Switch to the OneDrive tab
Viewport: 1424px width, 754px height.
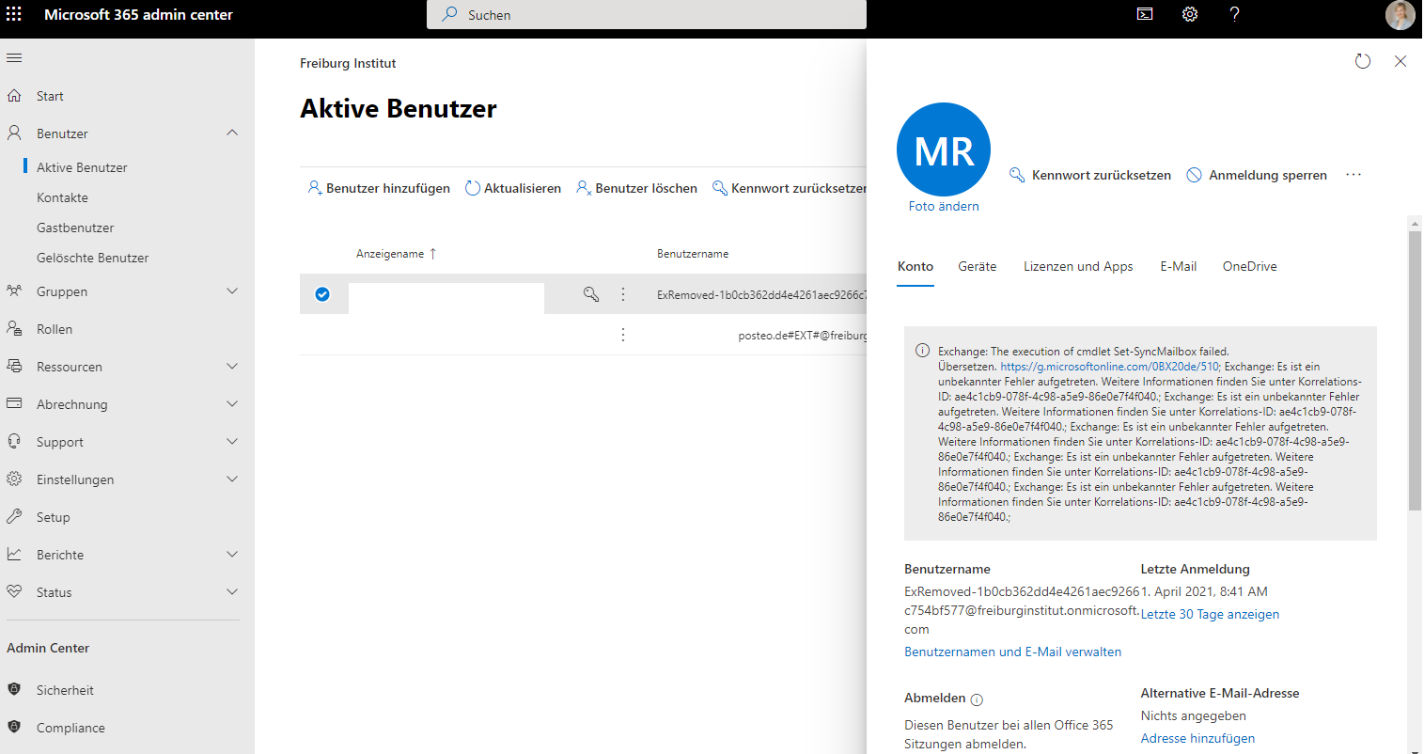tap(1250, 267)
